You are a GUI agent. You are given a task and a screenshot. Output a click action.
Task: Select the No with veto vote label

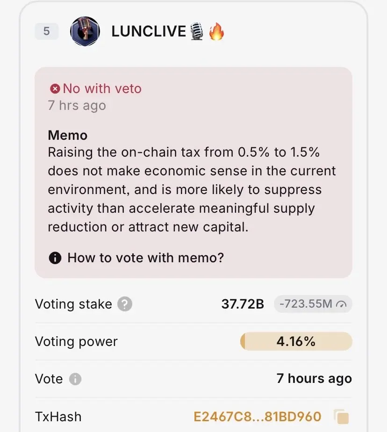coord(102,89)
